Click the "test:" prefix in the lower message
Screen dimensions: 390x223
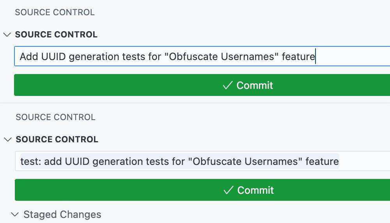[x=31, y=161]
